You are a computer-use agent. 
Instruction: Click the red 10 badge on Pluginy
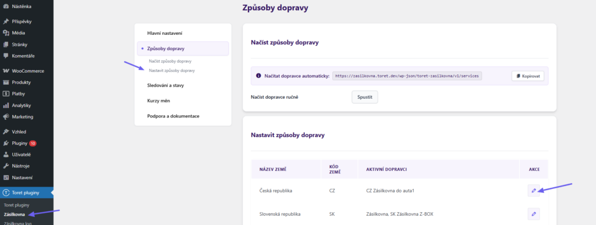coord(33,144)
